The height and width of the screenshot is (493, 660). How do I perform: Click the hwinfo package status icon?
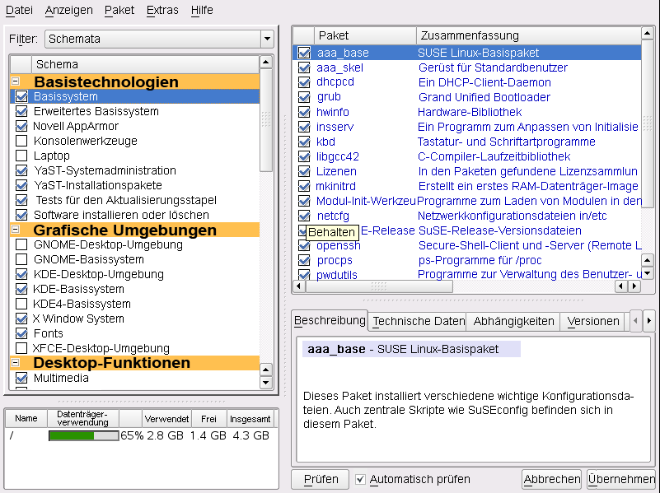point(304,112)
